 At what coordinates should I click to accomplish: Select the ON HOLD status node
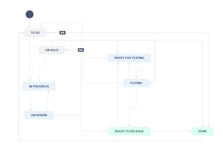point(52,50)
